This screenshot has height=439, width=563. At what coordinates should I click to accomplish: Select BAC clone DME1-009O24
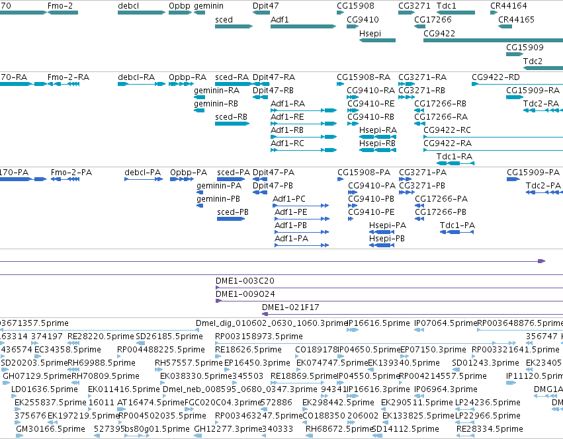(x=389, y=301)
